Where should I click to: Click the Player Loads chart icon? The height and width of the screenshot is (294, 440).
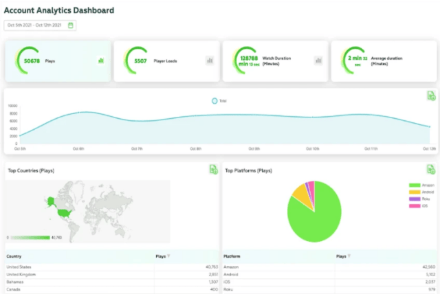[209, 60]
